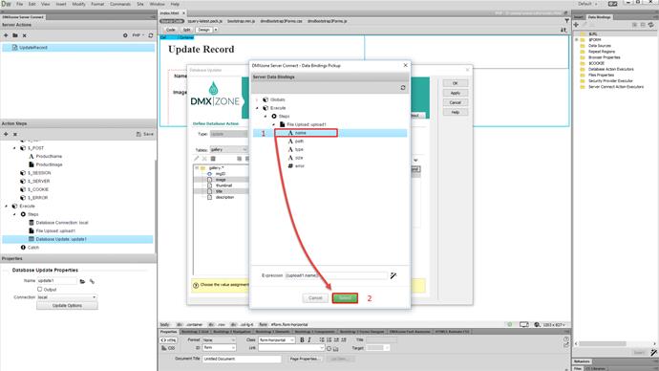Collapse the File Upload: upload1 node
Screen dimensions: 659x371
click(274, 124)
